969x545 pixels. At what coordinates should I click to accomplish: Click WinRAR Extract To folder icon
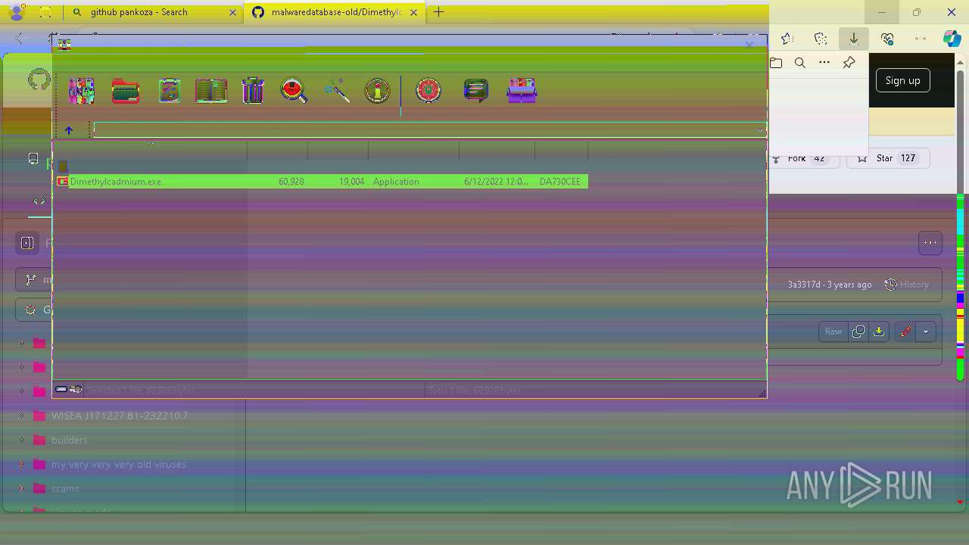[125, 91]
